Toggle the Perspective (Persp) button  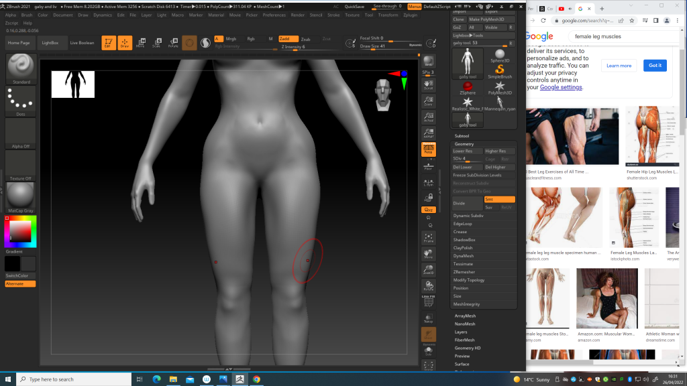click(x=429, y=149)
